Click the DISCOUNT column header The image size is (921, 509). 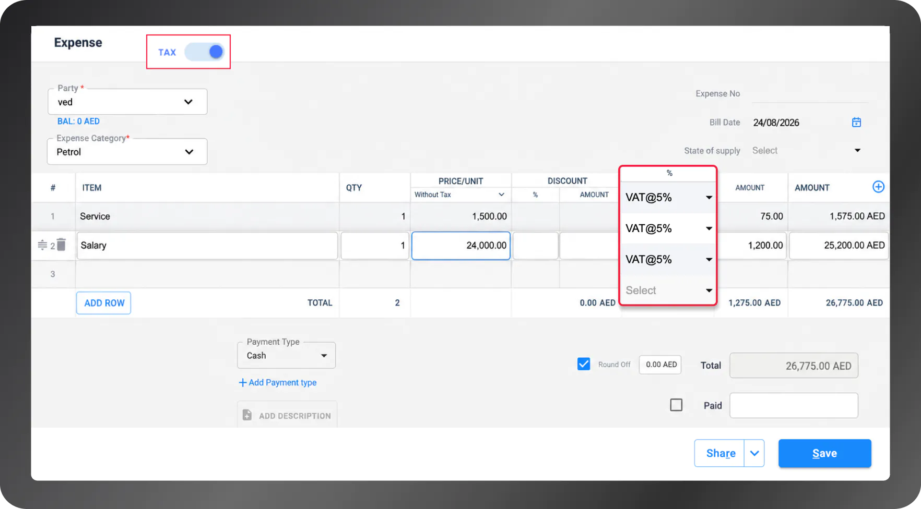click(x=567, y=181)
